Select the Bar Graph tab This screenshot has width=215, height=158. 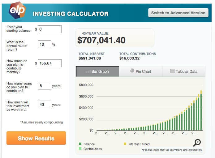point(97,71)
